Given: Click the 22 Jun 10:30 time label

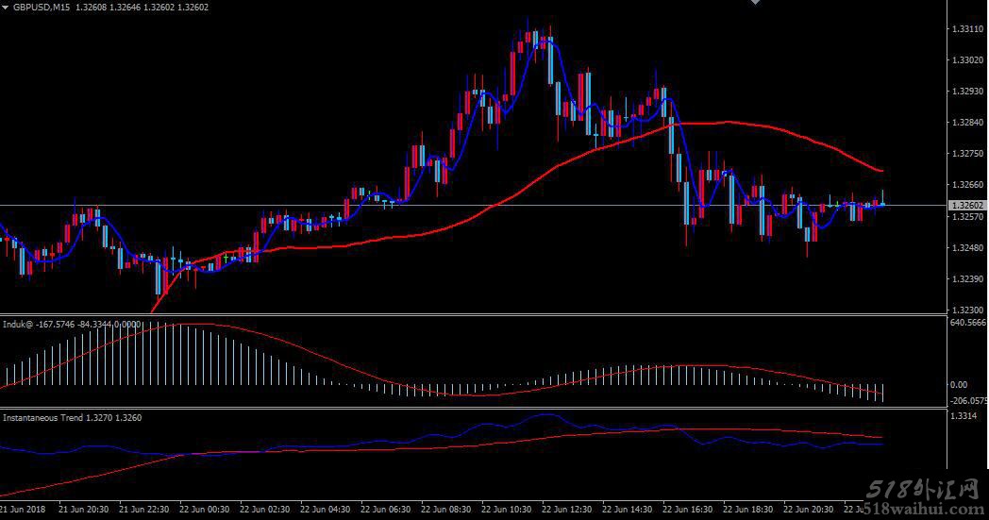Looking at the screenshot, I should point(507,510).
